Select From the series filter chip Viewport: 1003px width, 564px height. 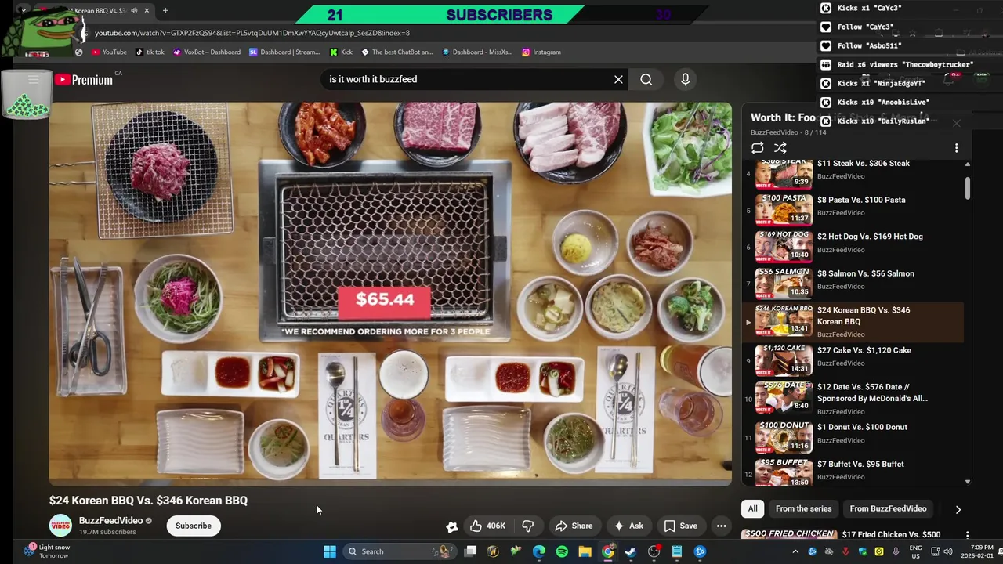pos(803,508)
